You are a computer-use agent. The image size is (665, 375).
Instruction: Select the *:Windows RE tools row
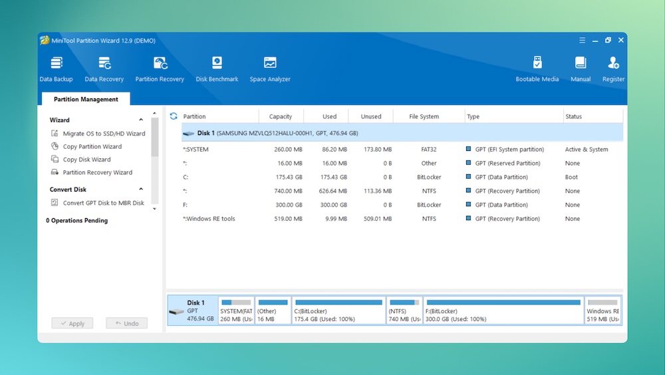coord(402,219)
